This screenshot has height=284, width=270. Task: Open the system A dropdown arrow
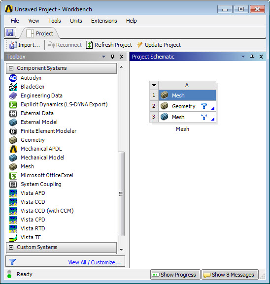[x=154, y=85]
